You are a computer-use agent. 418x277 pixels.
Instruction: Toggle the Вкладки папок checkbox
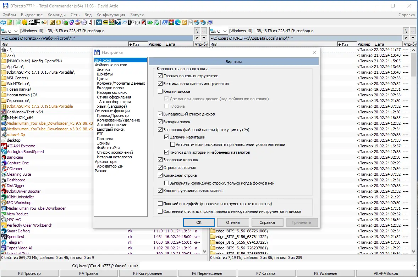[x=160, y=121]
